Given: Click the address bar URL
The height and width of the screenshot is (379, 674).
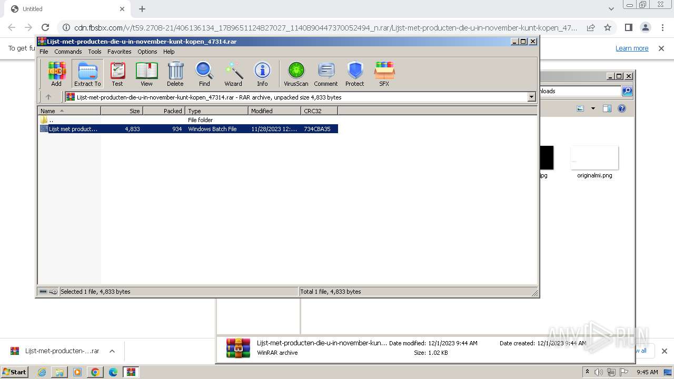Looking at the screenshot, I should tap(325, 27).
